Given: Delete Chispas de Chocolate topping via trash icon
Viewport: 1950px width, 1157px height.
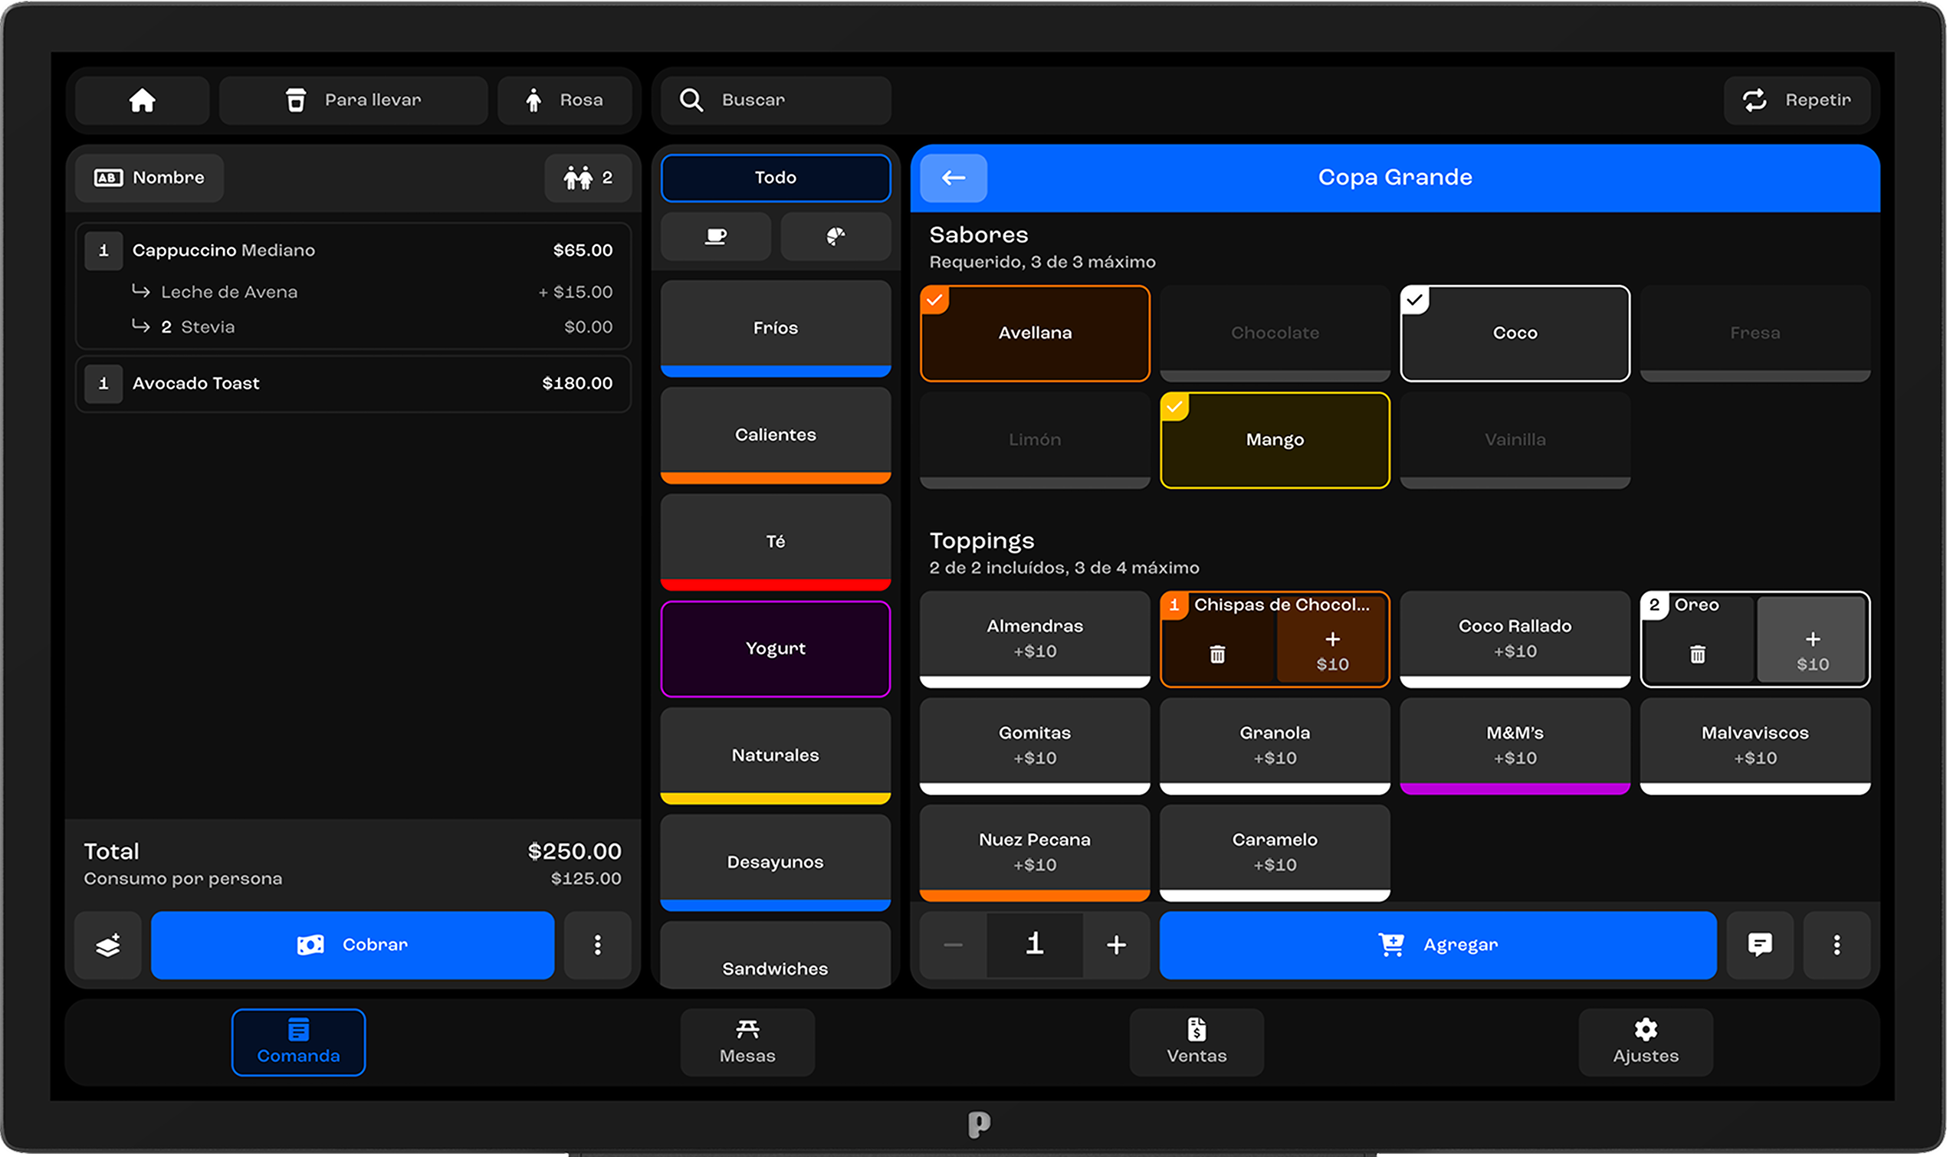Looking at the screenshot, I should click(x=1217, y=654).
